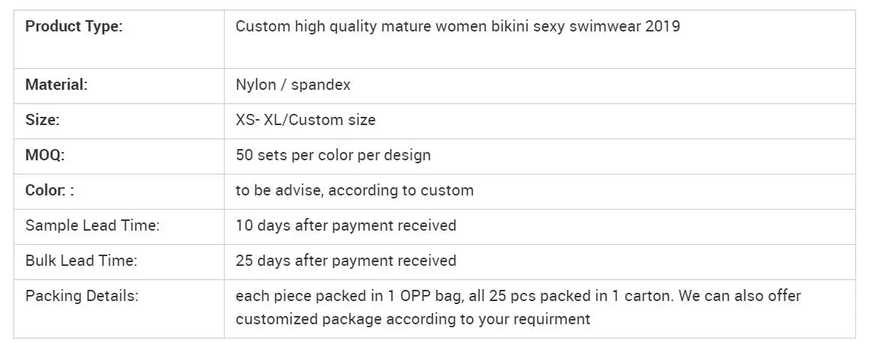
Task: Click the MOQ label
Action: 45,155
